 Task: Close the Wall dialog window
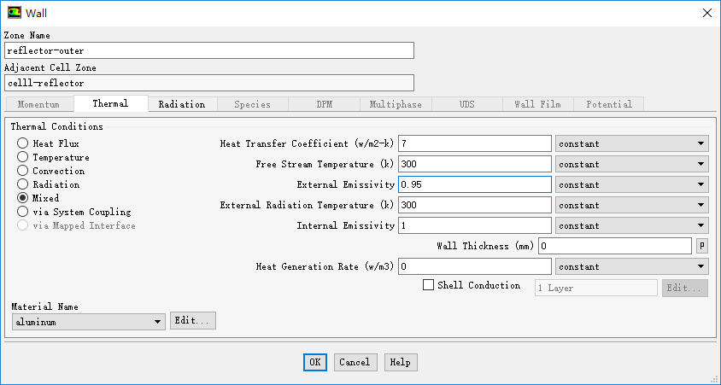[706, 12]
